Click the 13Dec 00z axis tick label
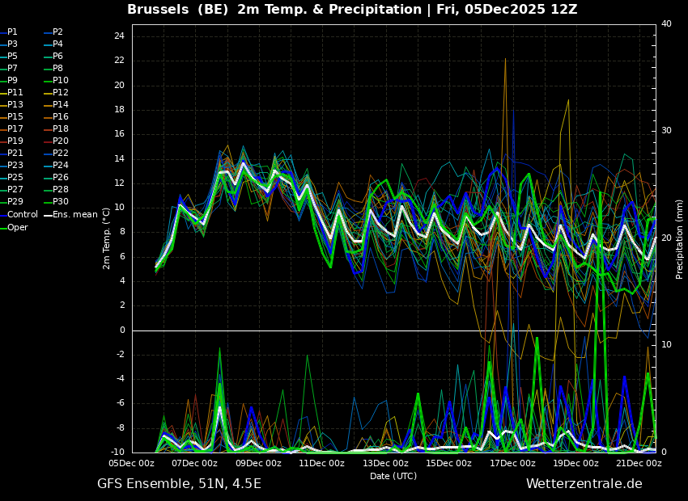The image size is (688, 501). (385, 464)
